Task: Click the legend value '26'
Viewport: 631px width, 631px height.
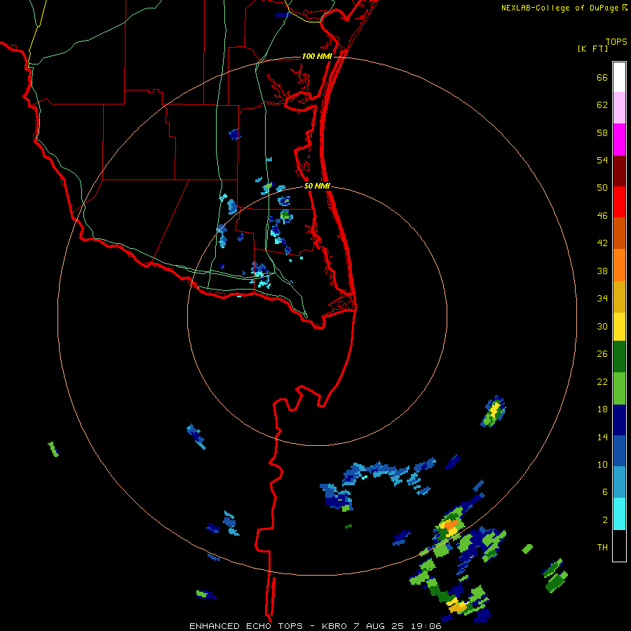Action: [x=602, y=354]
